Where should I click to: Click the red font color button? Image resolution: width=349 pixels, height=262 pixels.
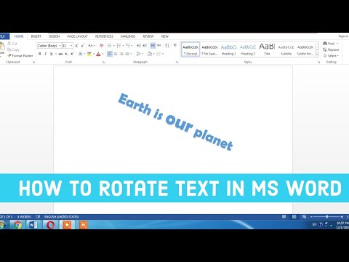[98, 54]
